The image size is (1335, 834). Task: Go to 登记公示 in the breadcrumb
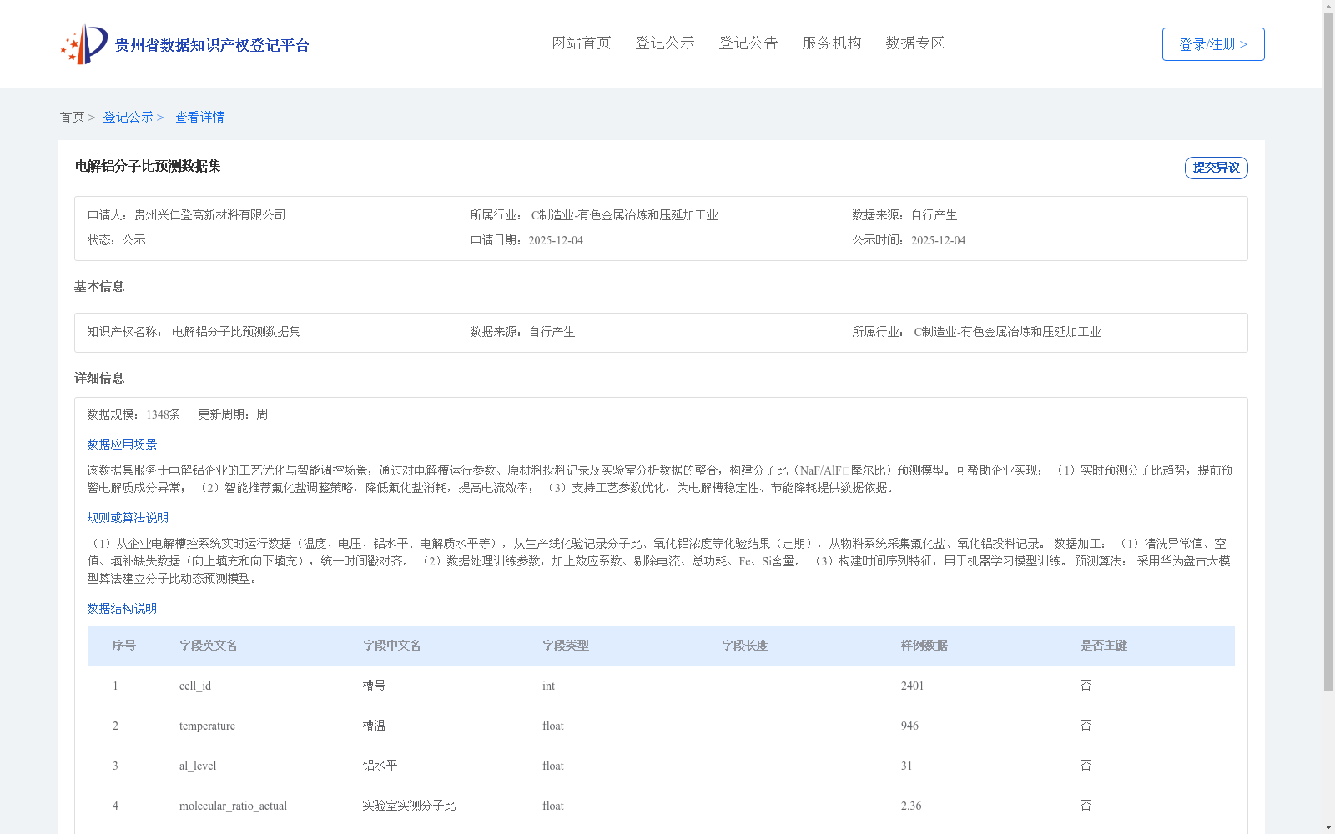[x=128, y=117]
